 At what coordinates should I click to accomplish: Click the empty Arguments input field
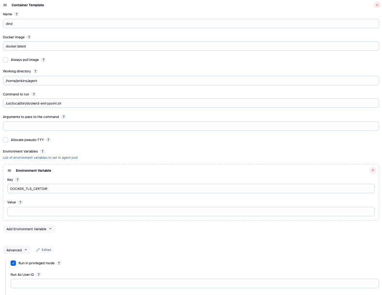(x=191, y=126)
